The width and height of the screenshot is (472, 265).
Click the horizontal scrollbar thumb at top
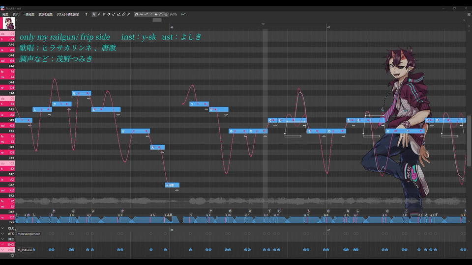[x=157, y=20]
